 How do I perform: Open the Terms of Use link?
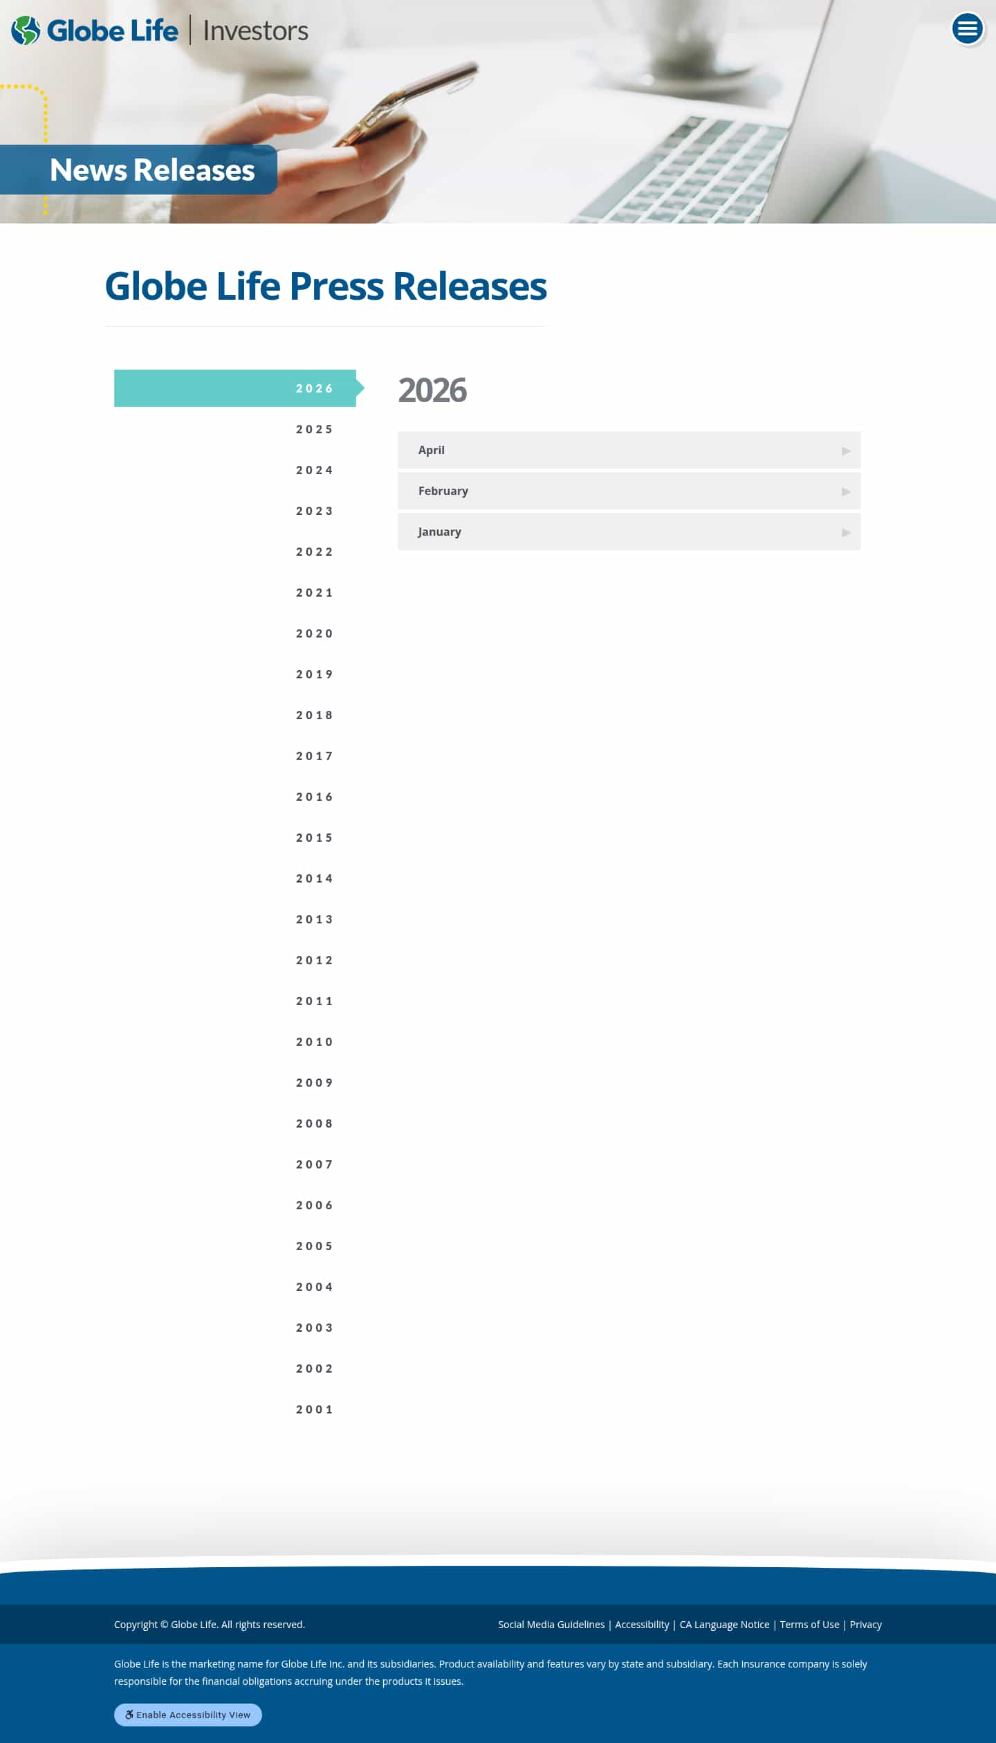pos(809,1624)
